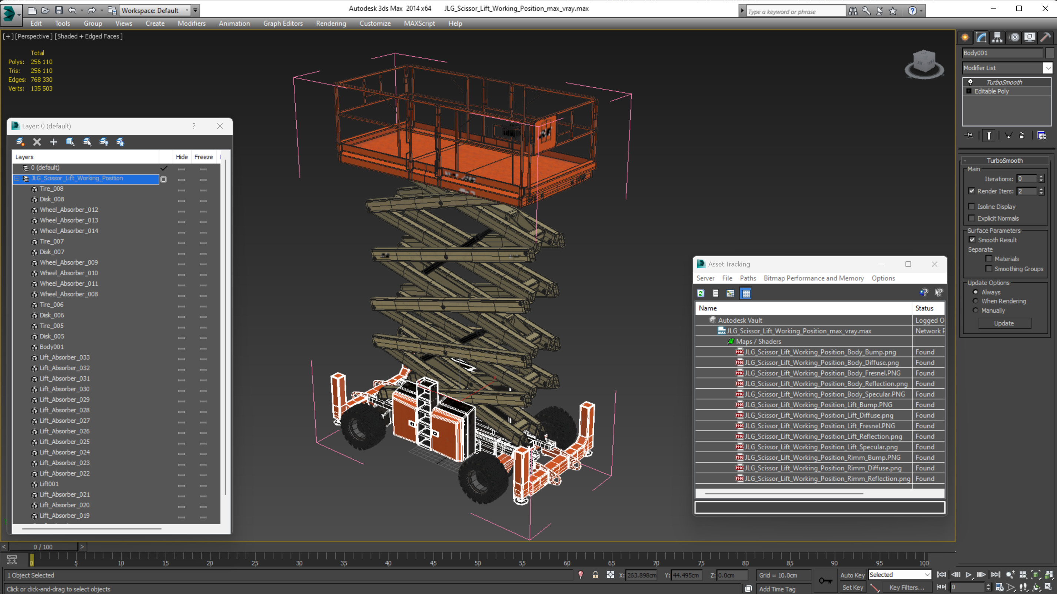Open the Hierarchy command panel tab
The height and width of the screenshot is (594, 1057).
pos(997,37)
